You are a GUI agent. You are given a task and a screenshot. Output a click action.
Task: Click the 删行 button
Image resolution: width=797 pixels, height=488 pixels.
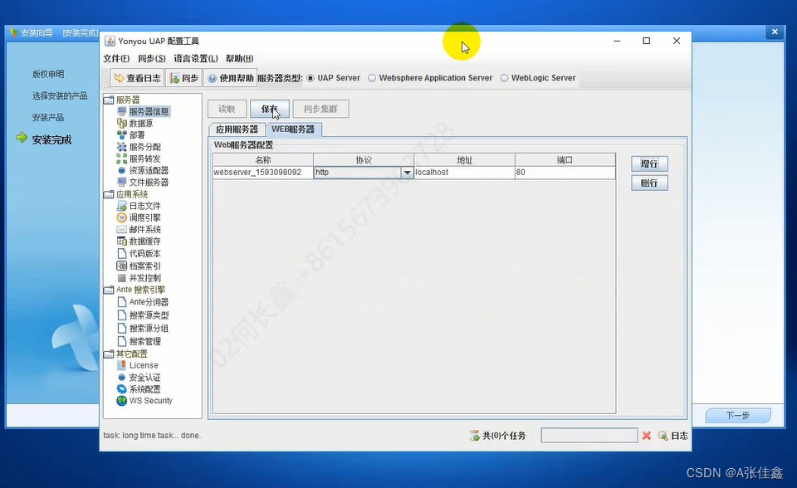[649, 183]
